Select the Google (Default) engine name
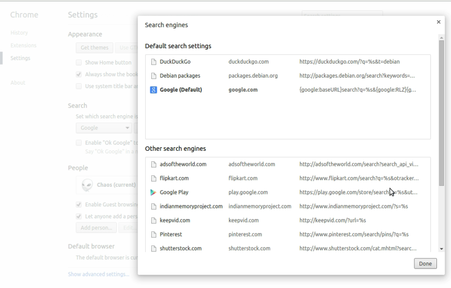This screenshot has height=288, width=451. pos(181,90)
